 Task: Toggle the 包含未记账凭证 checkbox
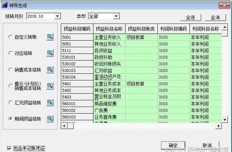pyautogui.click(x=9, y=148)
